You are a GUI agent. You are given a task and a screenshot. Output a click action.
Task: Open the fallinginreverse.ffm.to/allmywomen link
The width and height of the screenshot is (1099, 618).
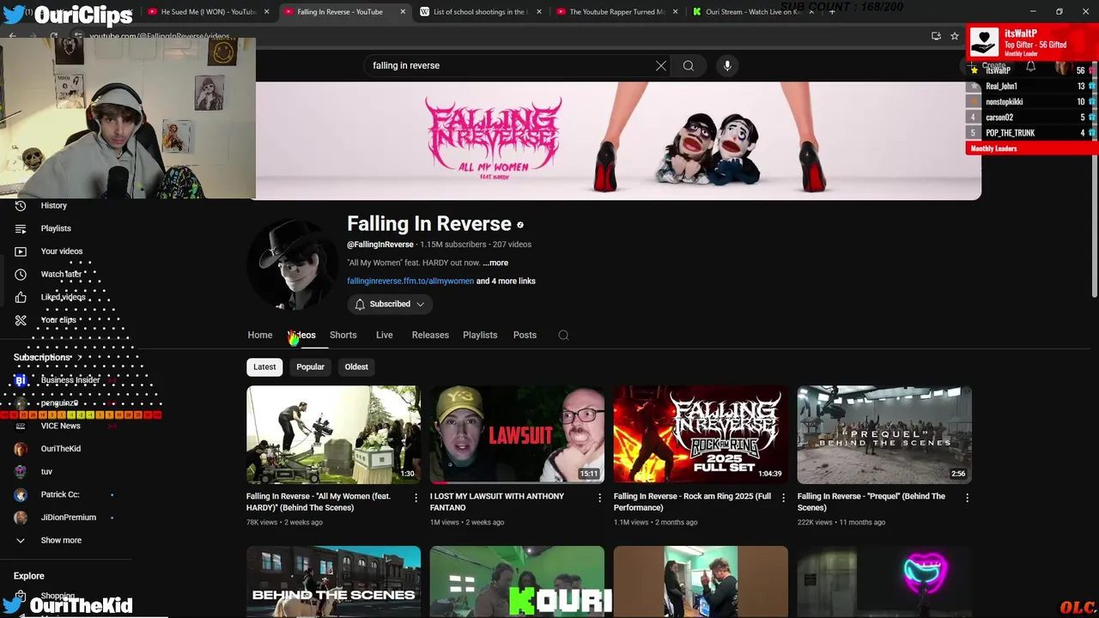click(x=410, y=281)
